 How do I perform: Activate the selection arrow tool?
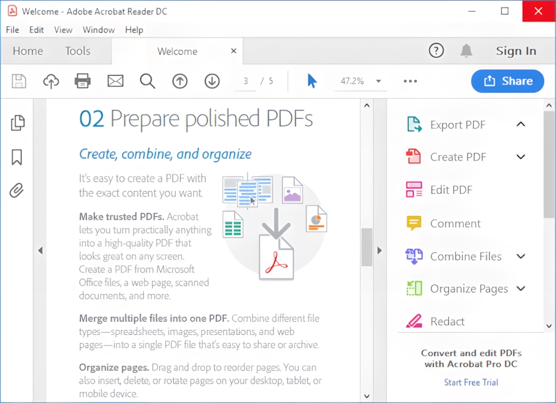click(312, 81)
